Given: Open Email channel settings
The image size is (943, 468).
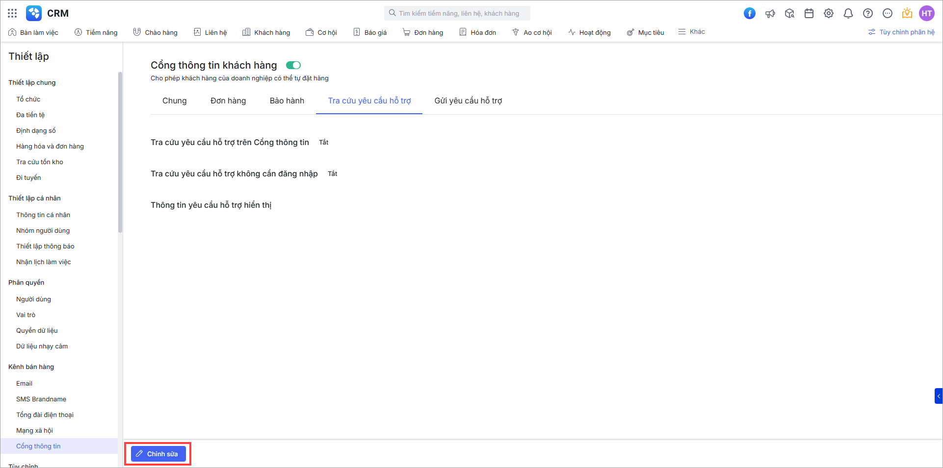Looking at the screenshot, I should pos(25,383).
